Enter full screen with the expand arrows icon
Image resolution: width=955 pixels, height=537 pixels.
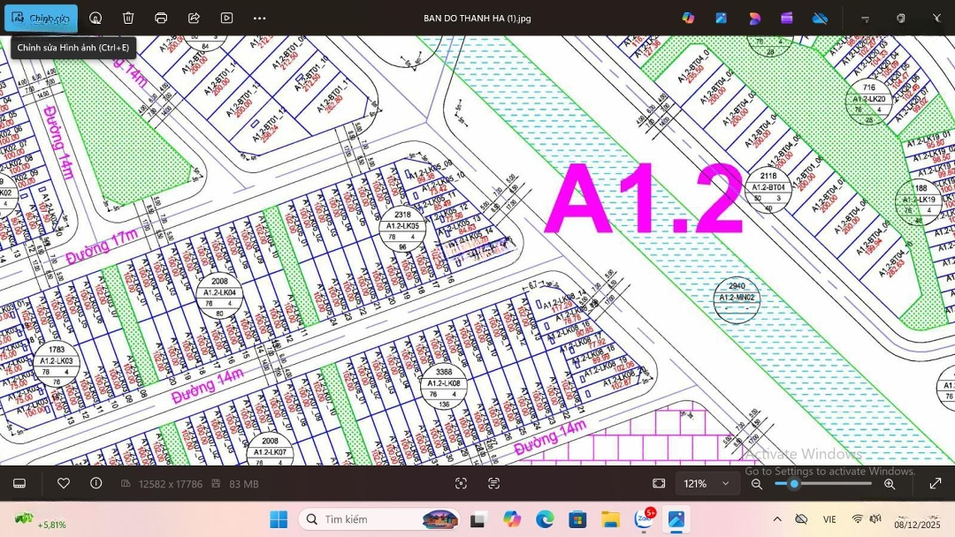pos(935,483)
